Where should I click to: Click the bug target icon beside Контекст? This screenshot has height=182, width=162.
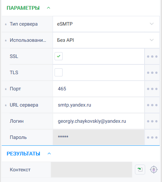coord(154,170)
